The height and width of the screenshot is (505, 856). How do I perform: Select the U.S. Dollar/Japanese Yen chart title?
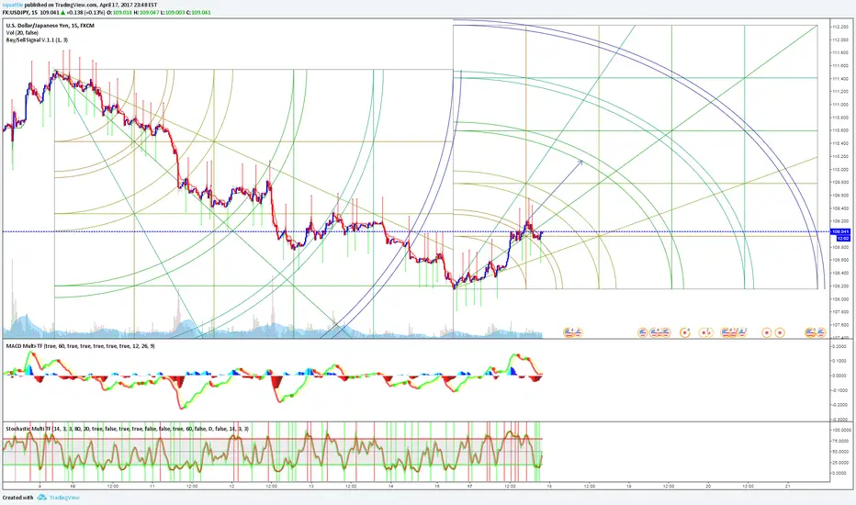point(50,26)
